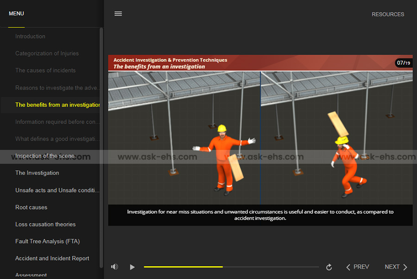Click the replay slide icon
Viewport: 417px width, 279px height.
pyautogui.click(x=329, y=267)
